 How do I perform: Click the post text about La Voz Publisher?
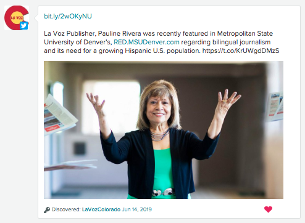[x=162, y=42]
